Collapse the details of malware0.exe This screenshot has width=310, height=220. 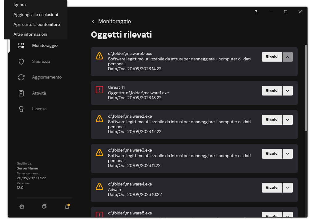pos(288,57)
